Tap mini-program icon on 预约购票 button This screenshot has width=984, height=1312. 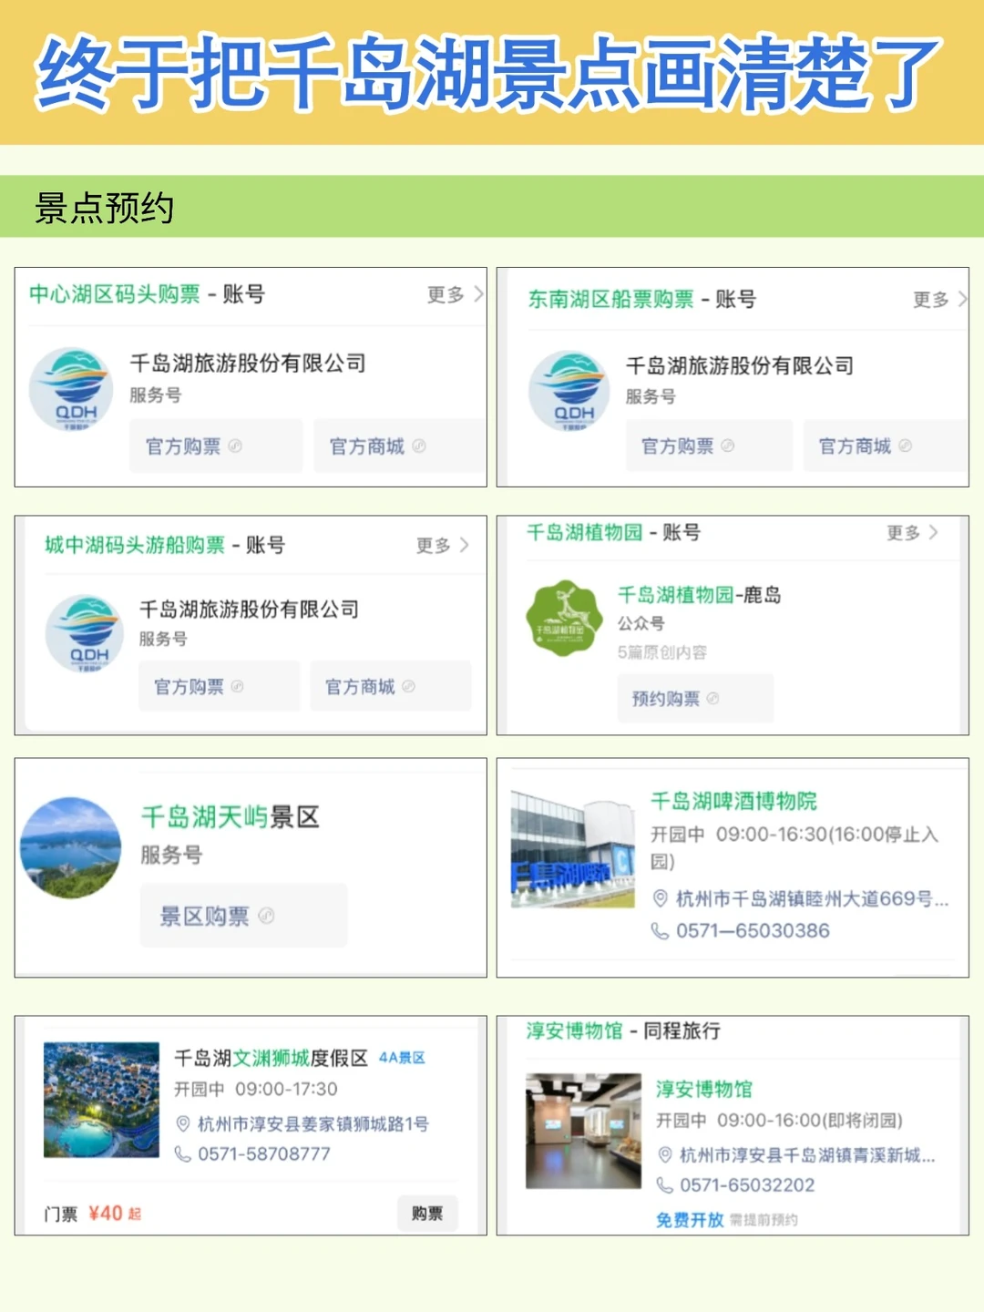coord(712,699)
